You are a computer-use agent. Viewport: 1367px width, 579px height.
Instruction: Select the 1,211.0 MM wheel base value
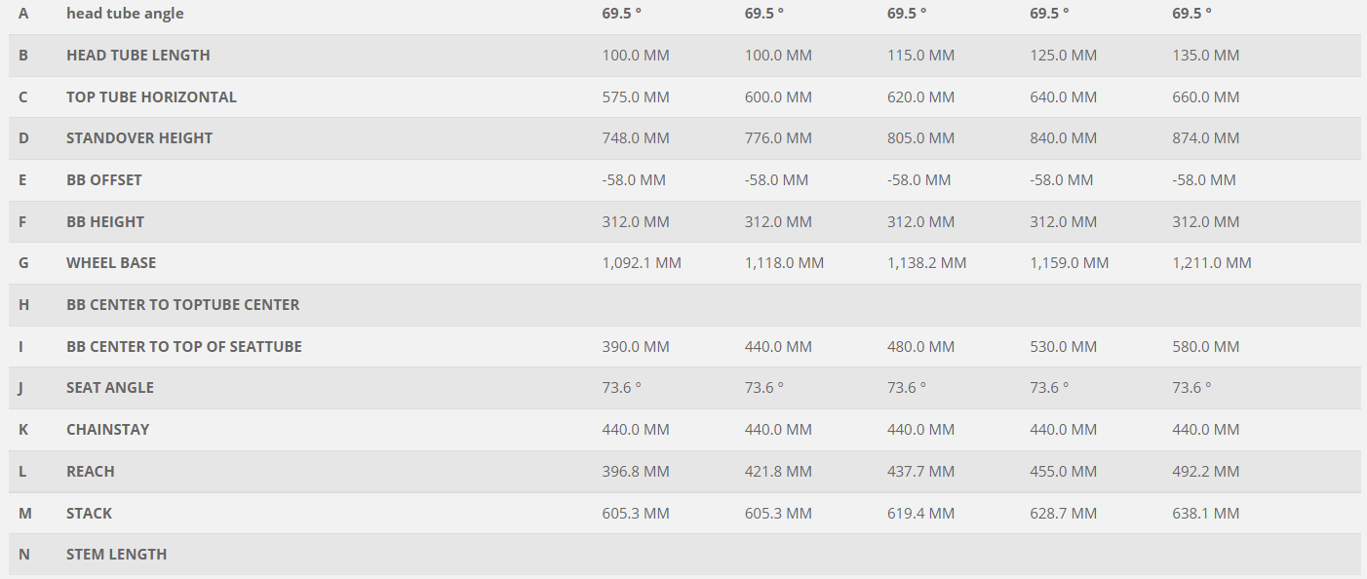point(1212,263)
